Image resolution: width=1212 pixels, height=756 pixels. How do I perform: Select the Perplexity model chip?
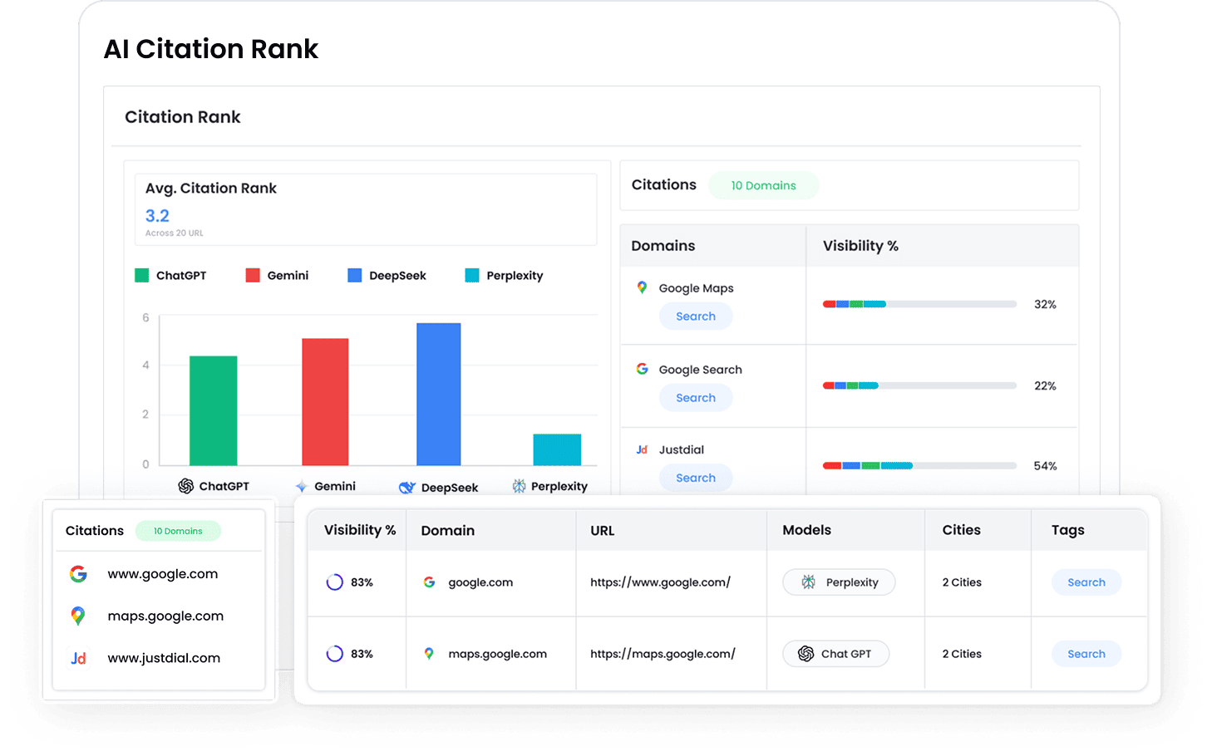[x=839, y=582]
